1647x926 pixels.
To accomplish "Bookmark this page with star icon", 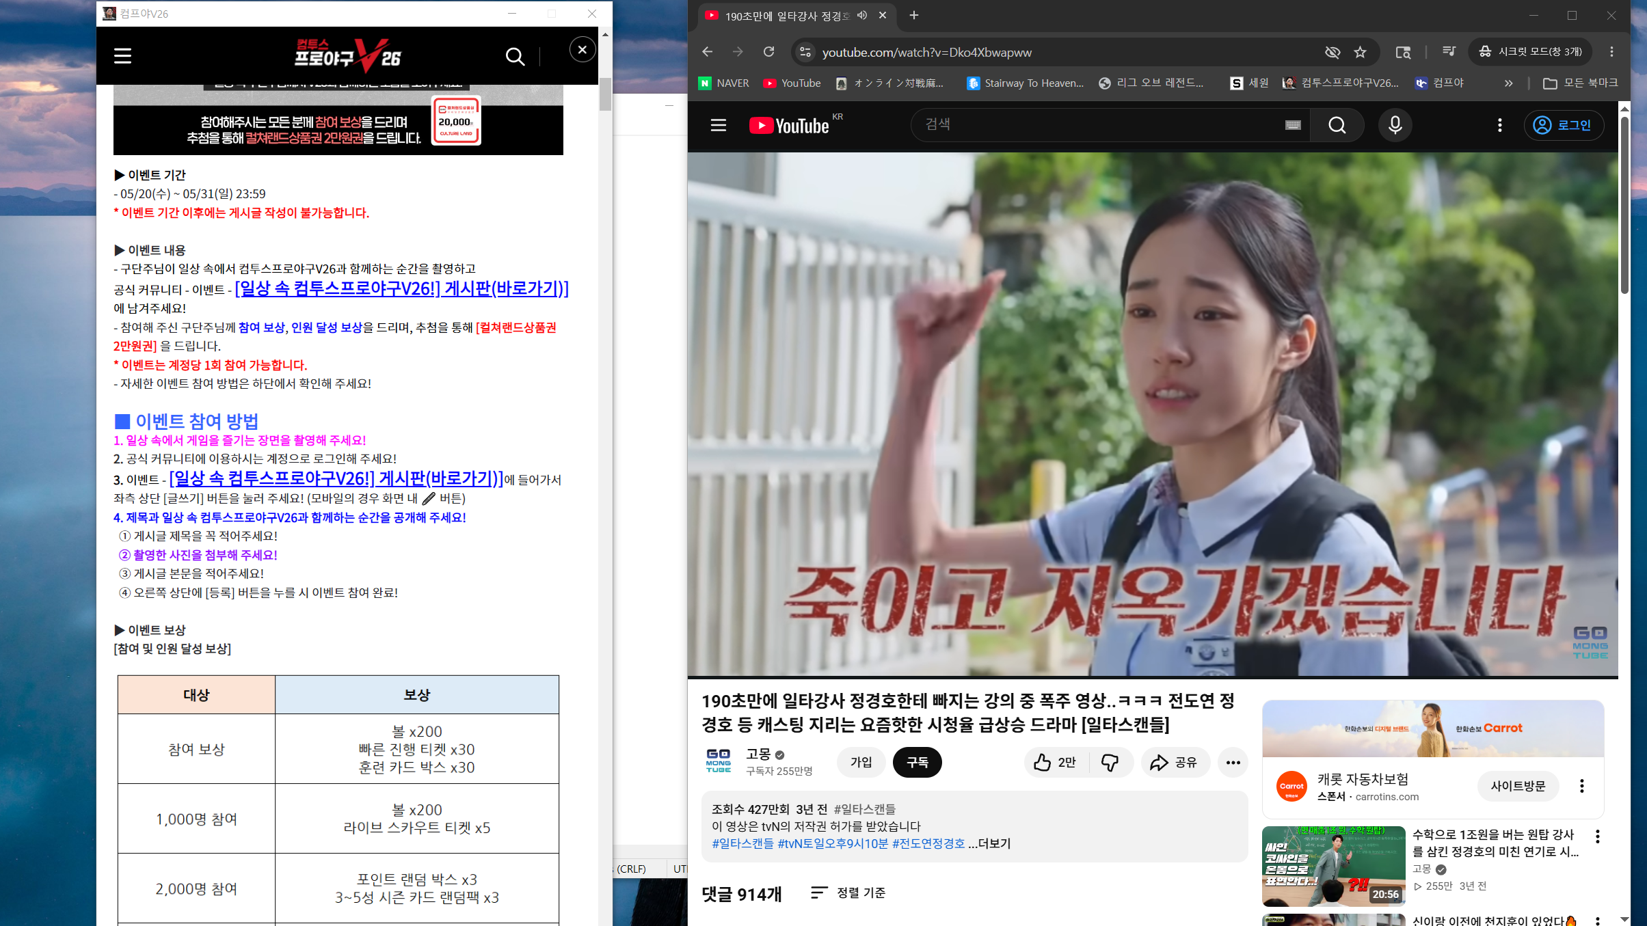I will click(x=1361, y=52).
